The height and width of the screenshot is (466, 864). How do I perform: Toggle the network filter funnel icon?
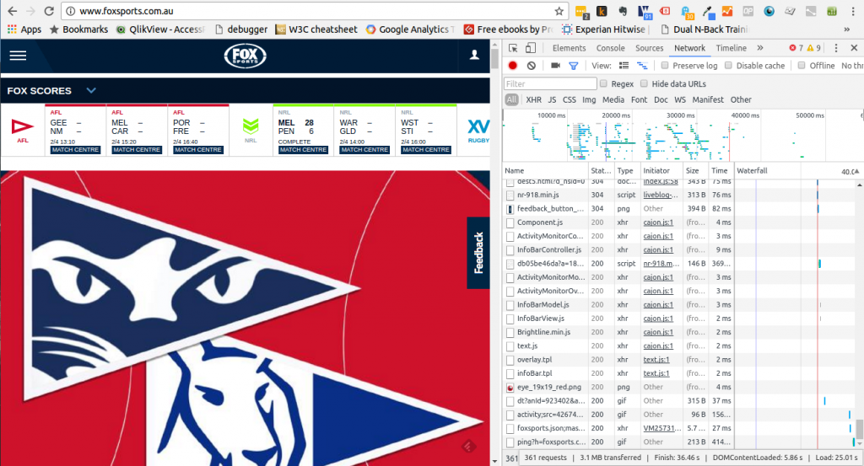pyautogui.click(x=574, y=66)
